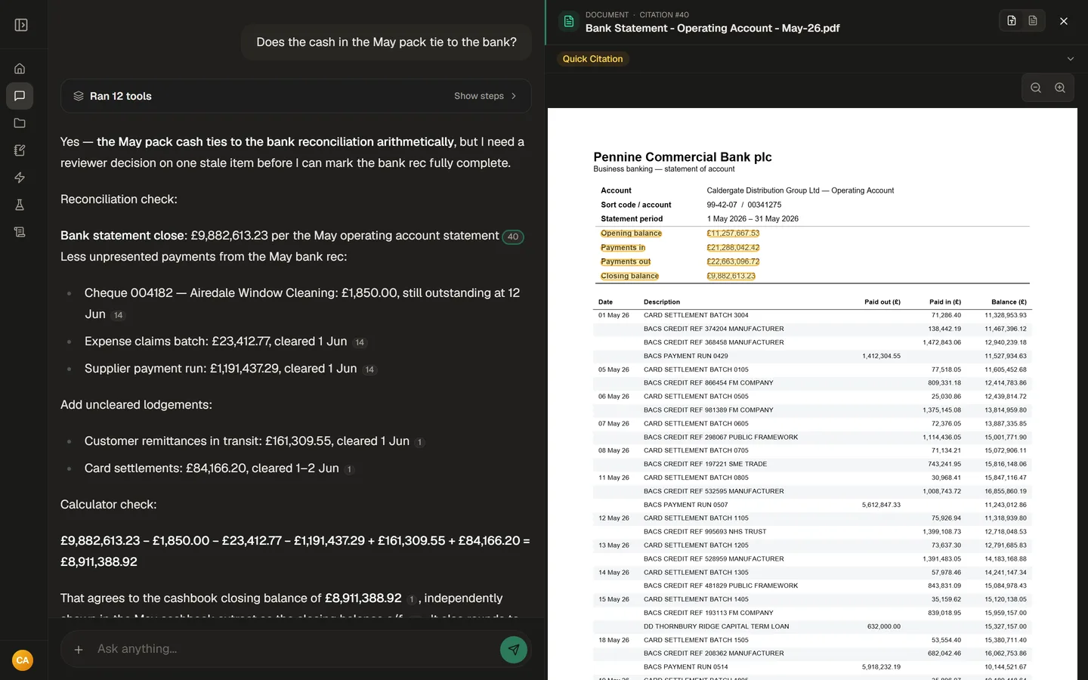Expand Show steps for Ran 12 tools
This screenshot has width=1088, height=680.
coord(485,96)
